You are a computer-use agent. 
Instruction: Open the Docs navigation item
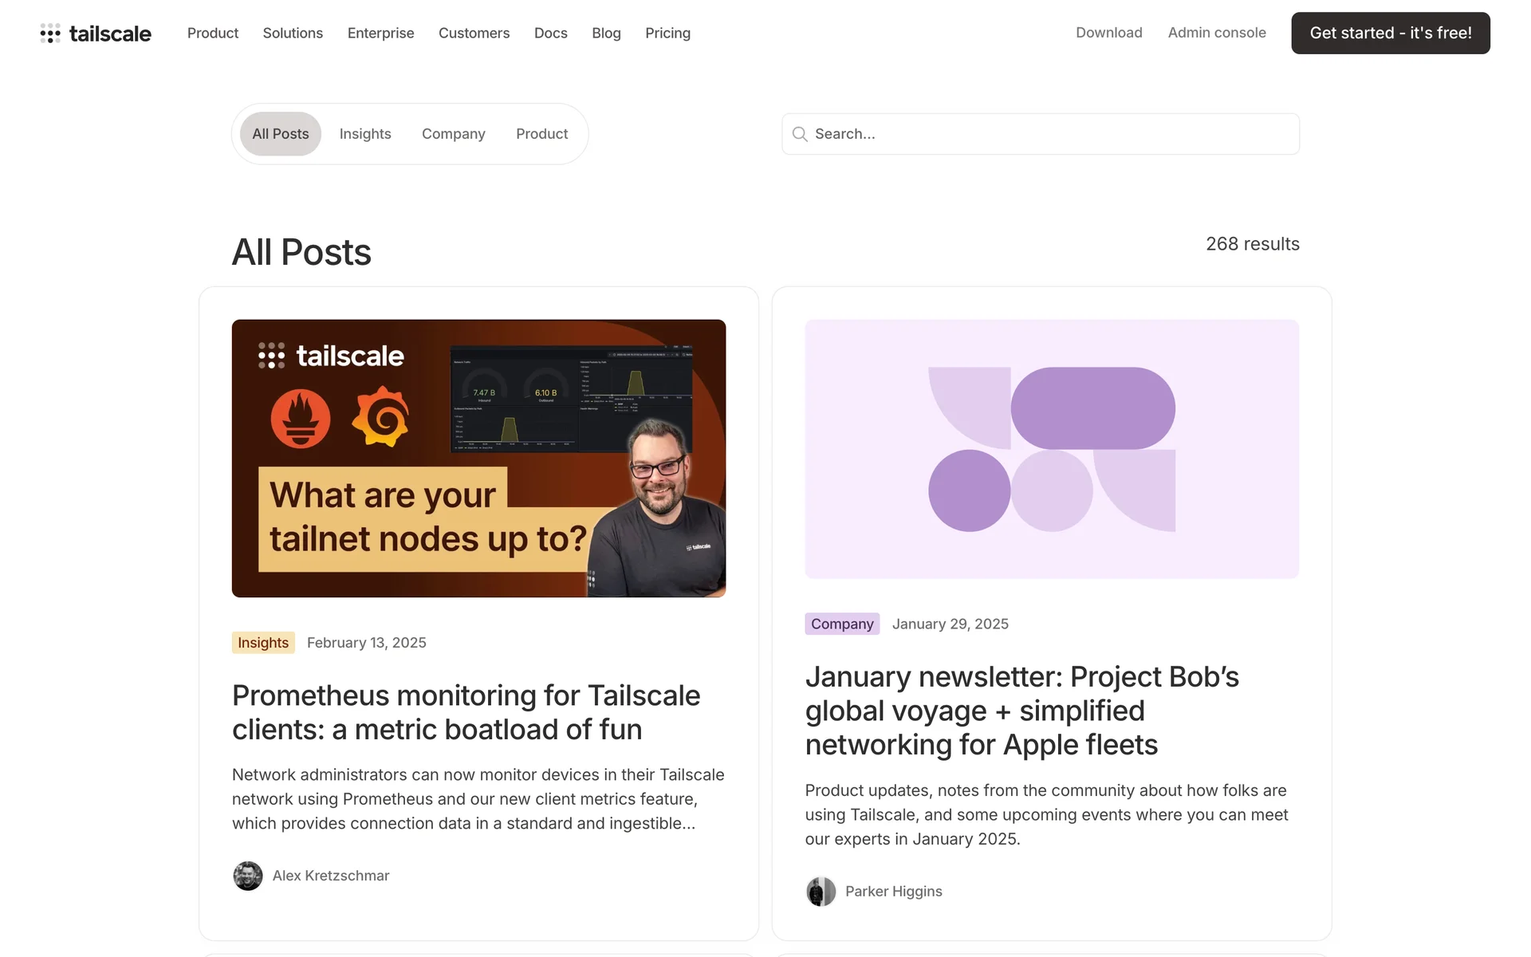(550, 33)
